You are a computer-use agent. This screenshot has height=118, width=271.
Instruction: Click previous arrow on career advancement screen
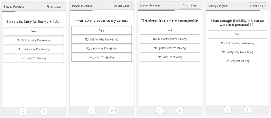(x=92, y=110)
